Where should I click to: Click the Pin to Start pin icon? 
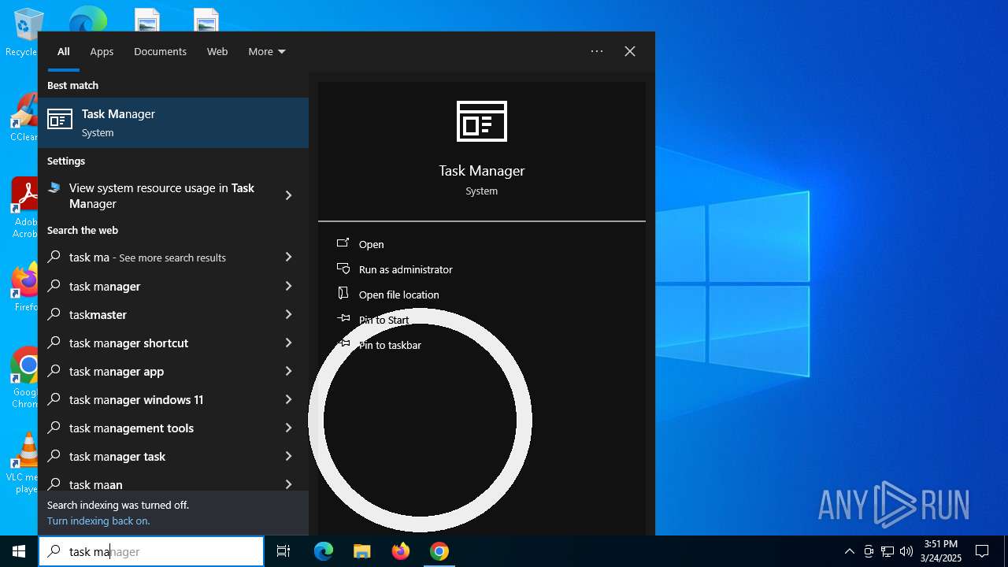pyautogui.click(x=343, y=319)
